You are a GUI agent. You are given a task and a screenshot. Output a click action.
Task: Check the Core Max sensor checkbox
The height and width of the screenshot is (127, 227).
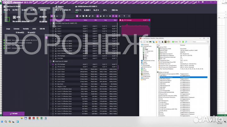(x=52, y=58)
